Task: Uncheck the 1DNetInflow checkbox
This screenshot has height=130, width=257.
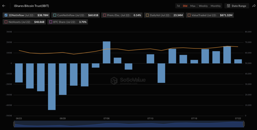Action: click(6, 15)
